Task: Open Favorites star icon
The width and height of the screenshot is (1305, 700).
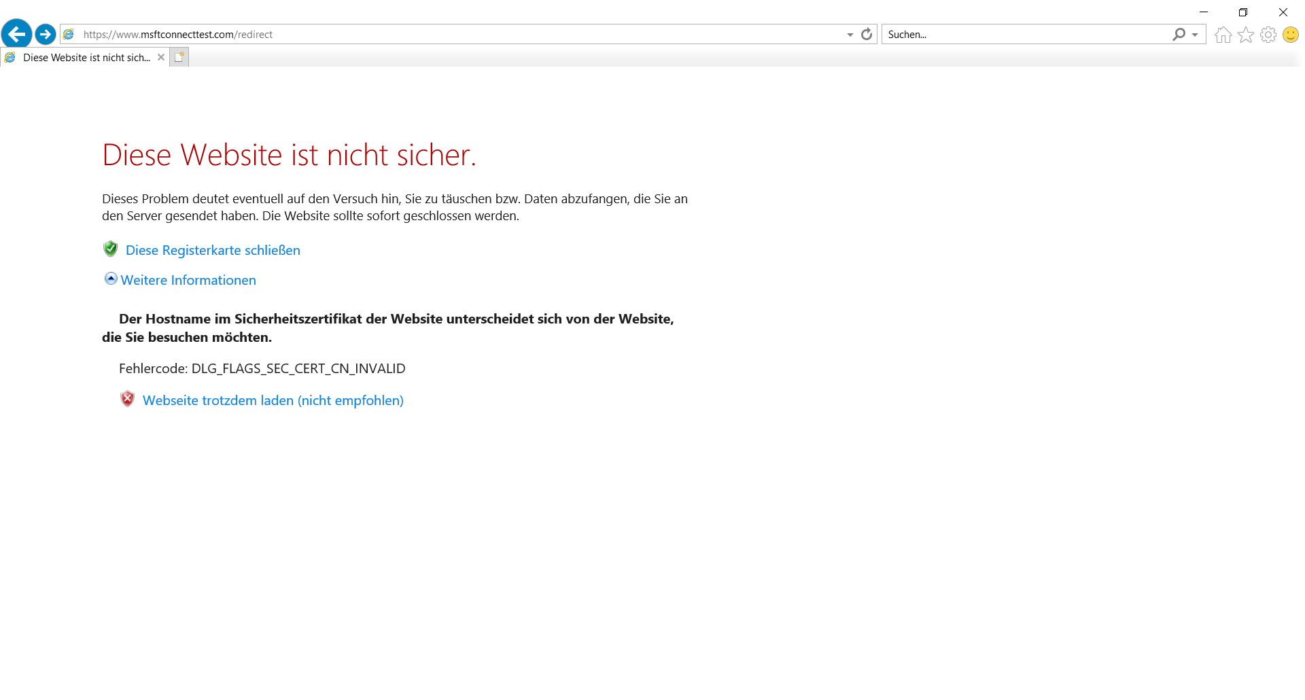Action: [x=1246, y=35]
